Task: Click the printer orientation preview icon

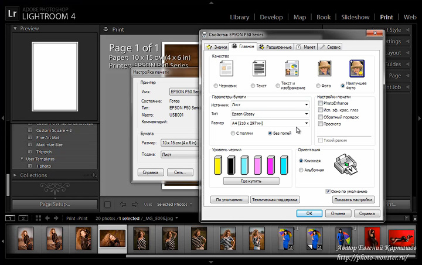Action: 346,164
